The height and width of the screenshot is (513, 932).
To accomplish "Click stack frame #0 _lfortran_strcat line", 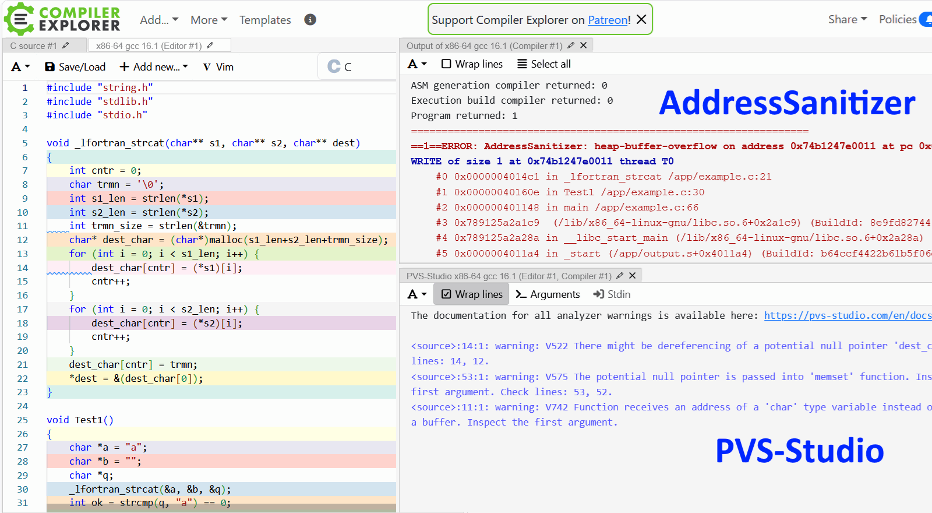I will click(x=603, y=177).
